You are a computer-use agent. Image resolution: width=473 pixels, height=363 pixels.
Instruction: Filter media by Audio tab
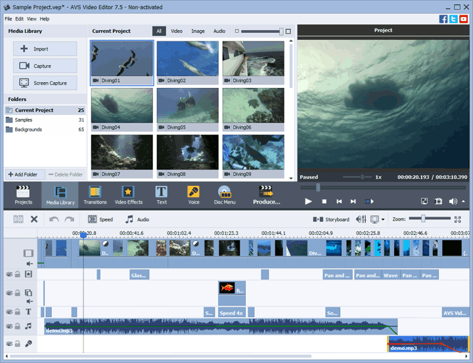coord(219,31)
